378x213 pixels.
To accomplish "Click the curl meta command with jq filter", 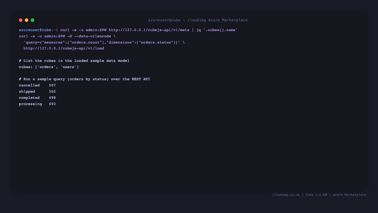I will pyautogui.click(x=149, y=30).
